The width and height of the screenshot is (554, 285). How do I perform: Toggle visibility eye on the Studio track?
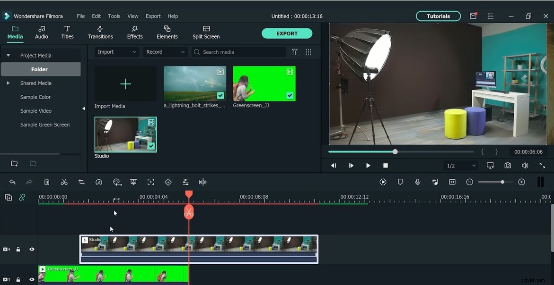(x=32, y=249)
